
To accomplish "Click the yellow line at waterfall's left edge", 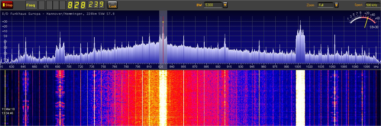I will [x=5, y=97].
